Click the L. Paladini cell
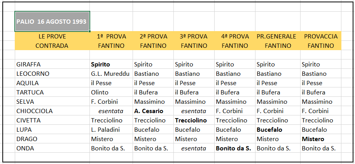The height and width of the screenshot is (164, 355). (111, 130)
